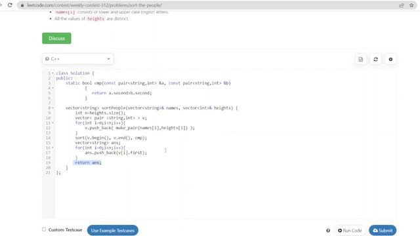Click the 'return a.second>b.second;' line
The height and width of the screenshot is (236, 420).
pos(122,93)
